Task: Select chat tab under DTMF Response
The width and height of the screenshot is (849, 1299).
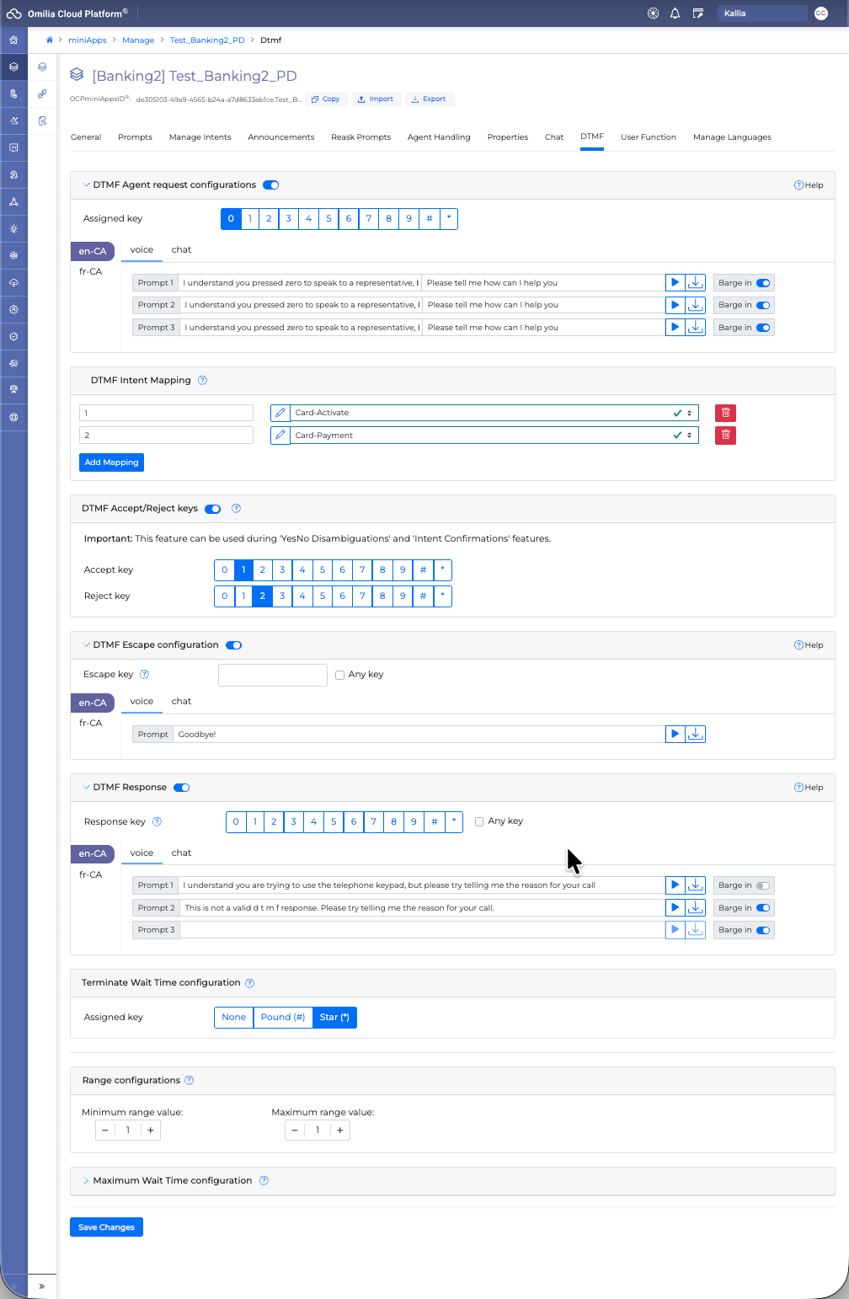Action: tap(181, 853)
